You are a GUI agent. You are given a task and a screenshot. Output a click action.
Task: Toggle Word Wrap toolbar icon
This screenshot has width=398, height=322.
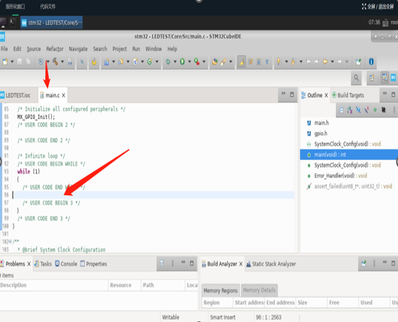pyautogui.click(x=250, y=61)
